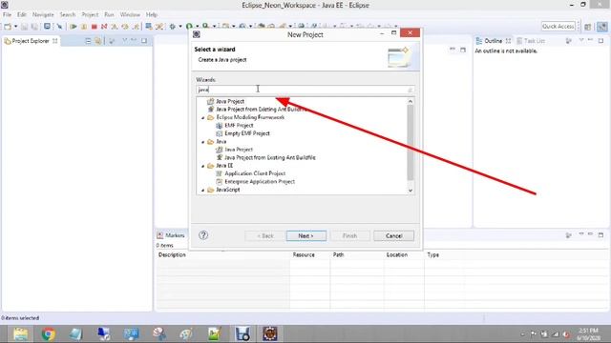Click the Eclipse icon in the taskbar

[x=269, y=334]
